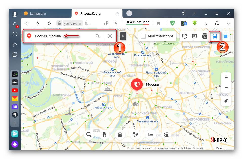Toggle the street panoramas camera icon
The width and height of the screenshot is (243, 160).
click(204, 36)
